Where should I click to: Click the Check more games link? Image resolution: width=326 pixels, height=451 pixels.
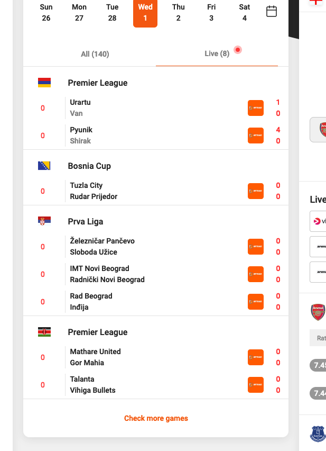point(155,418)
